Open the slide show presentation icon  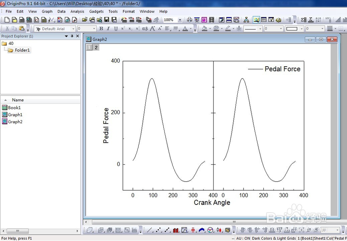[197, 20]
